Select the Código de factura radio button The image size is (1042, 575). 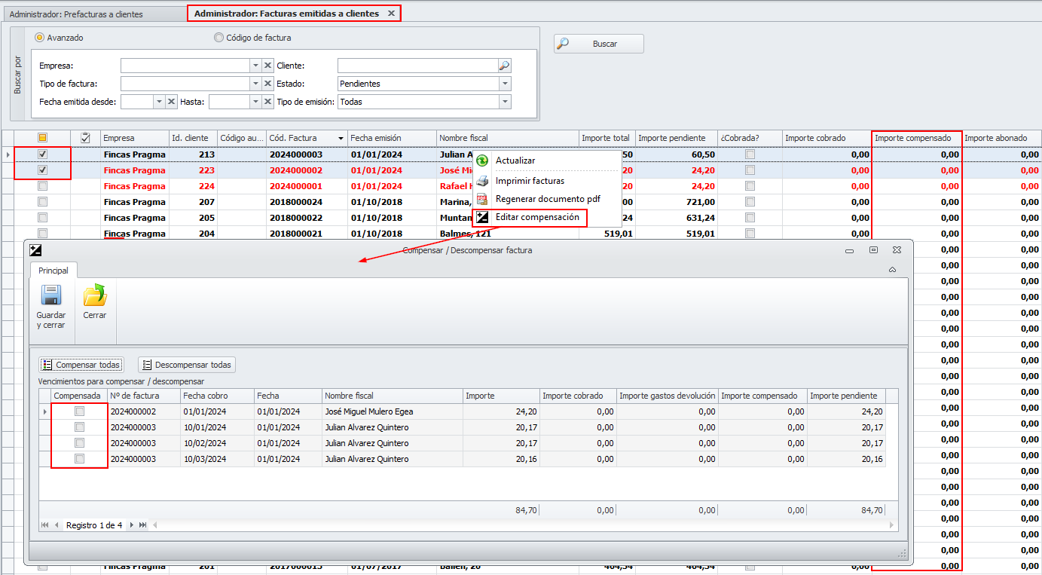(x=218, y=38)
